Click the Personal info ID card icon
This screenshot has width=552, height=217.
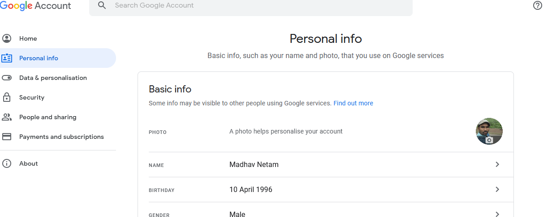(7, 58)
